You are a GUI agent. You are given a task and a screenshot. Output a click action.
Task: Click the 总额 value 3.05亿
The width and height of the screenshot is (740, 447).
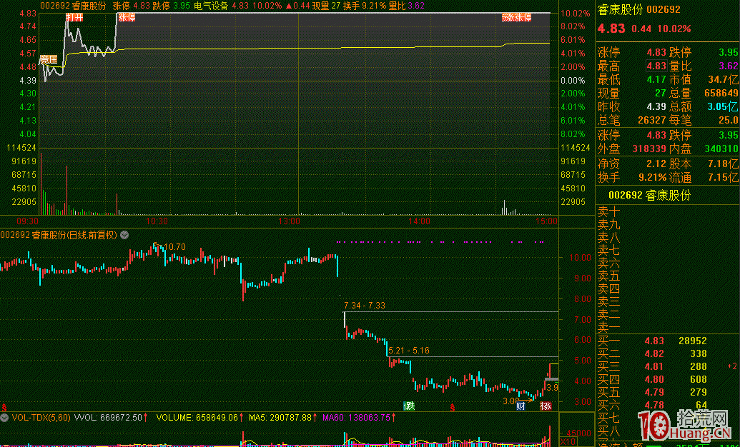click(723, 106)
